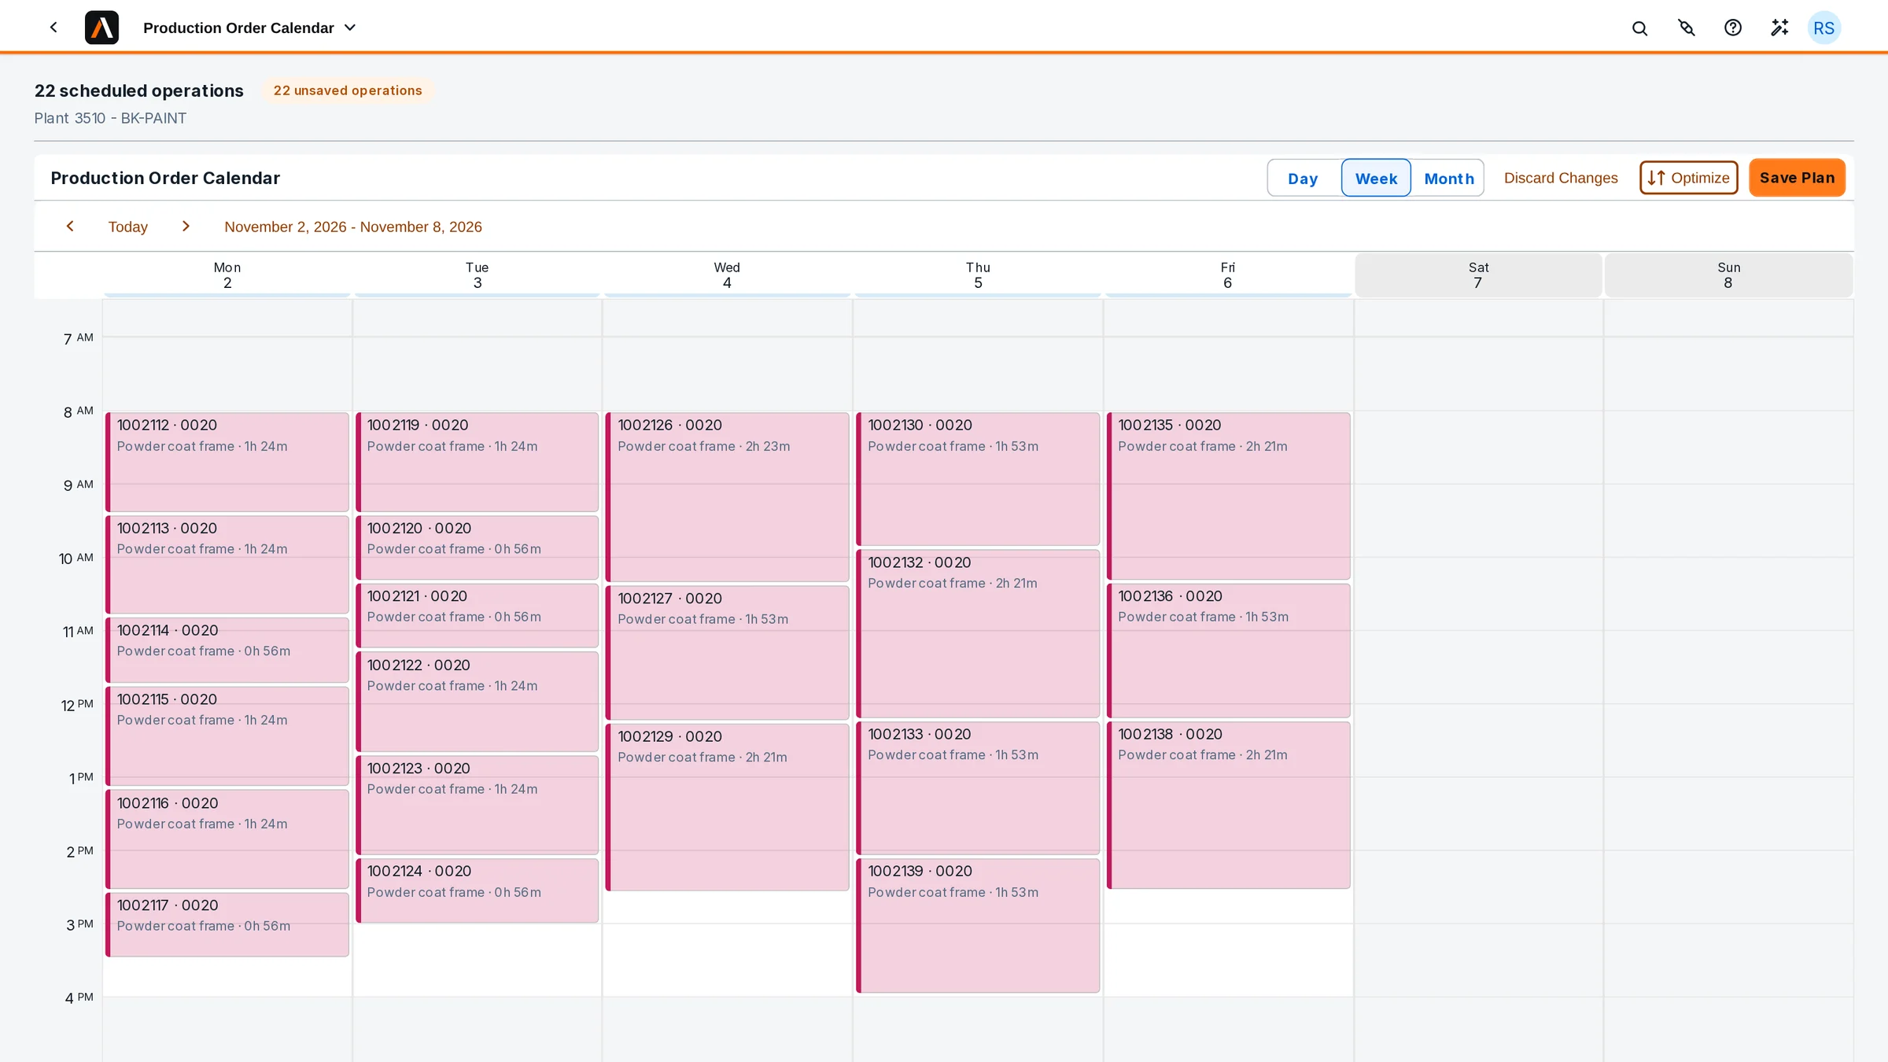Go to previous week arrow

tap(70, 227)
